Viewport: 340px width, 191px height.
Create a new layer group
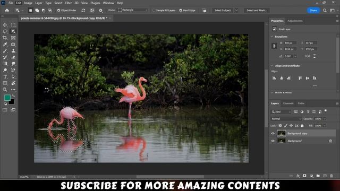coord(318,176)
